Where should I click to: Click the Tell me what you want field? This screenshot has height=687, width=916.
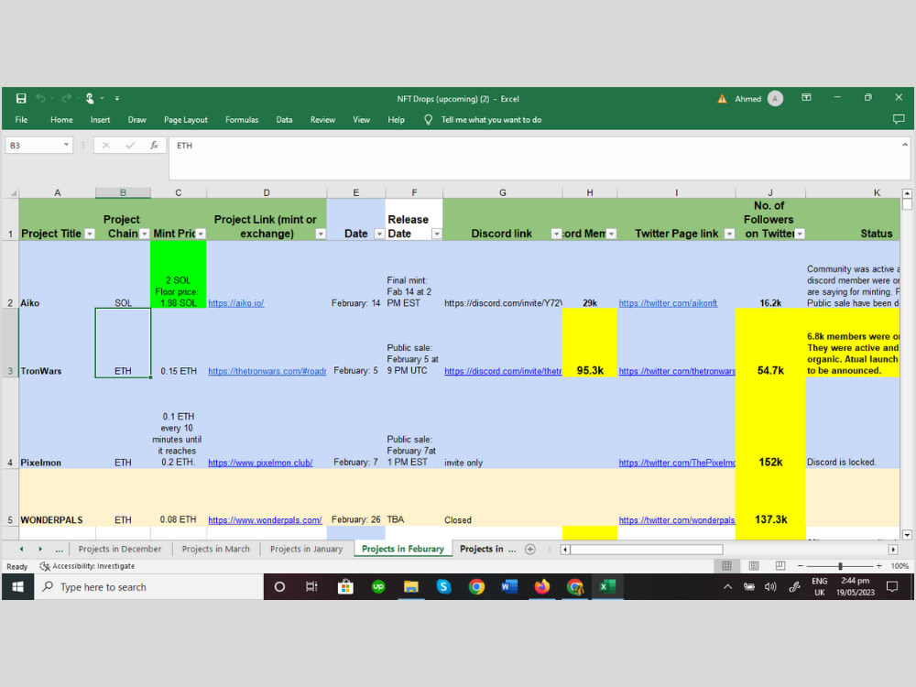tap(491, 119)
